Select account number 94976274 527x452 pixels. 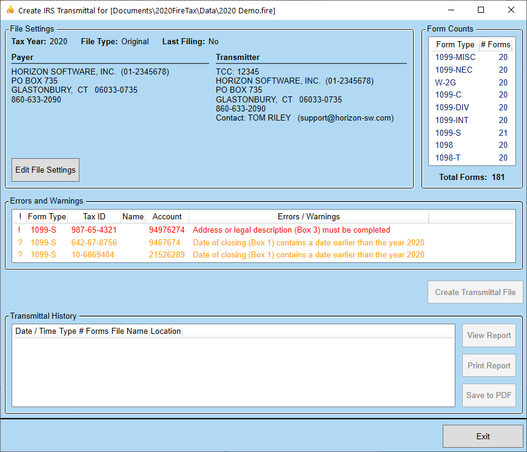pyautogui.click(x=167, y=230)
